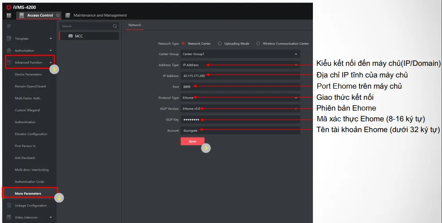Viewport: 442px width, 223px height.
Task: Select the MCC device in the list
Action: [78, 36]
